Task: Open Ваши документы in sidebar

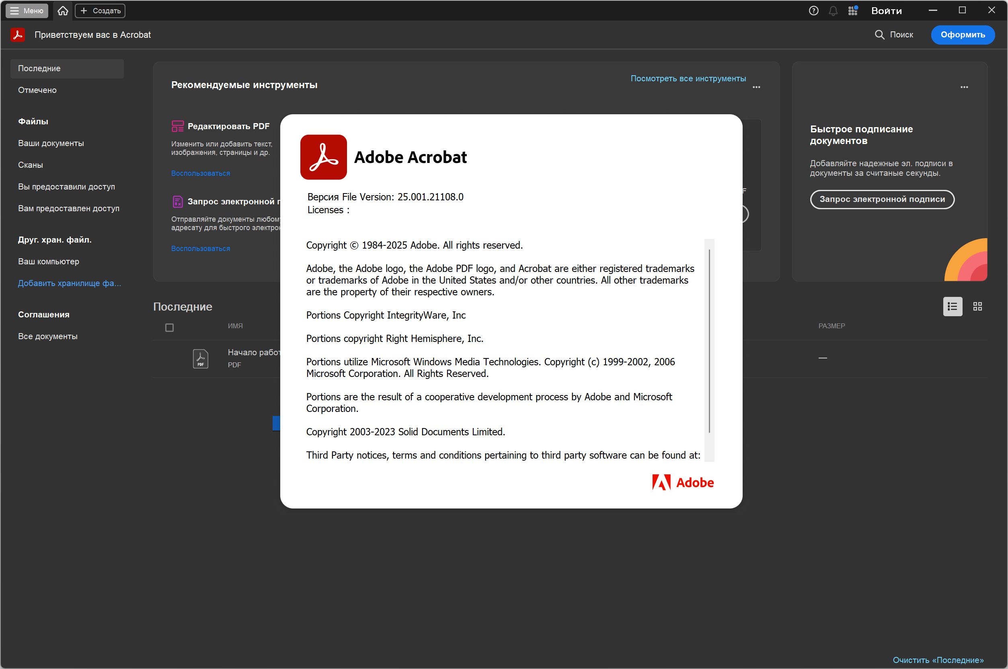Action: [x=51, y=143]
